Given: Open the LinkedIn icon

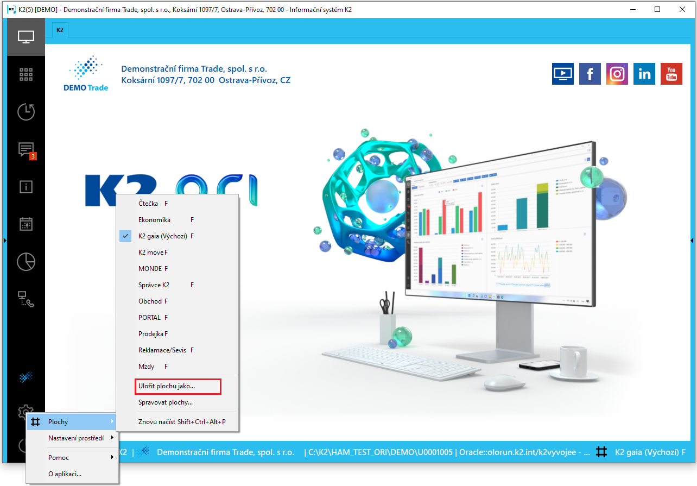Looking at the screenshot, I should (644, 73).
